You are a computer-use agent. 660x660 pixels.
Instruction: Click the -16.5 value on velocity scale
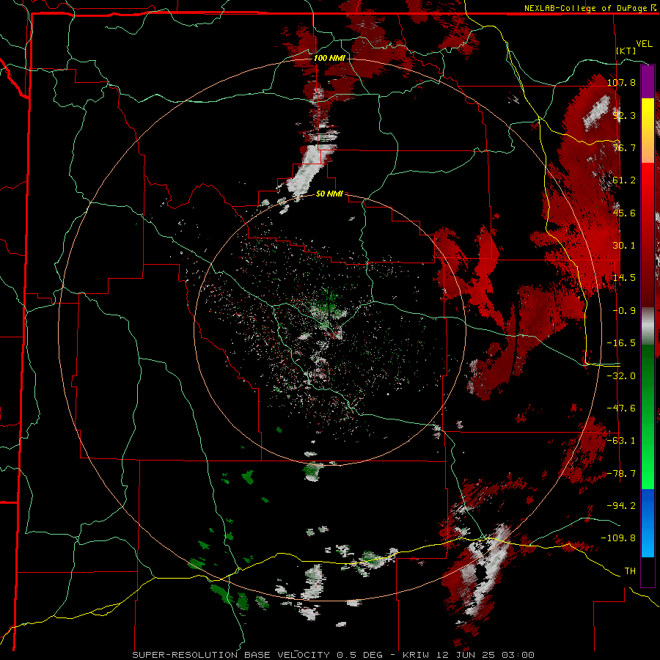621,343
